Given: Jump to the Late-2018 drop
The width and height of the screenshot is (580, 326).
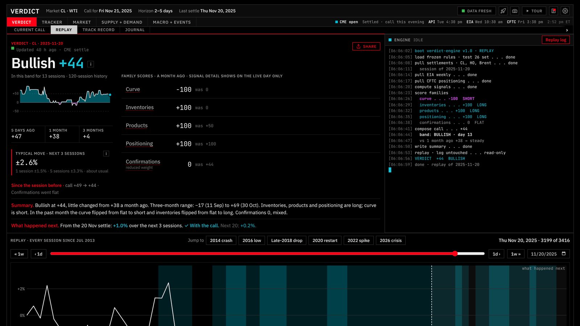Looking at the screenshot, I should pyautogui.click(x=287, y=240).
